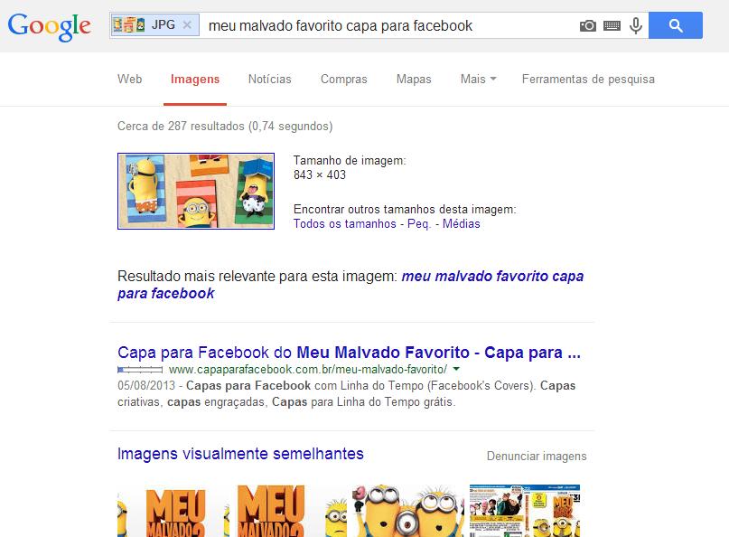Screen dimensions: 729x537
Task: Open Capa para Facebook do Meu Malvado Favorito result
Action: point(349,353)
